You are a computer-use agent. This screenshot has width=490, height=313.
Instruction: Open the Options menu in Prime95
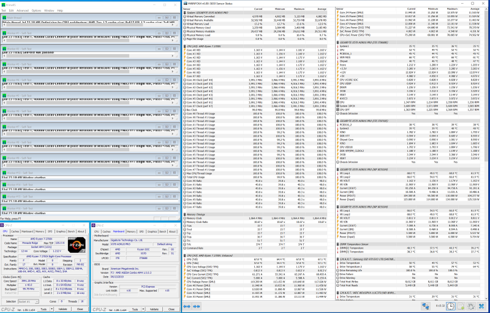[36, 10]
